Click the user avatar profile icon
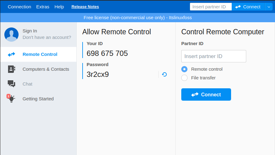 coord(11,35)
